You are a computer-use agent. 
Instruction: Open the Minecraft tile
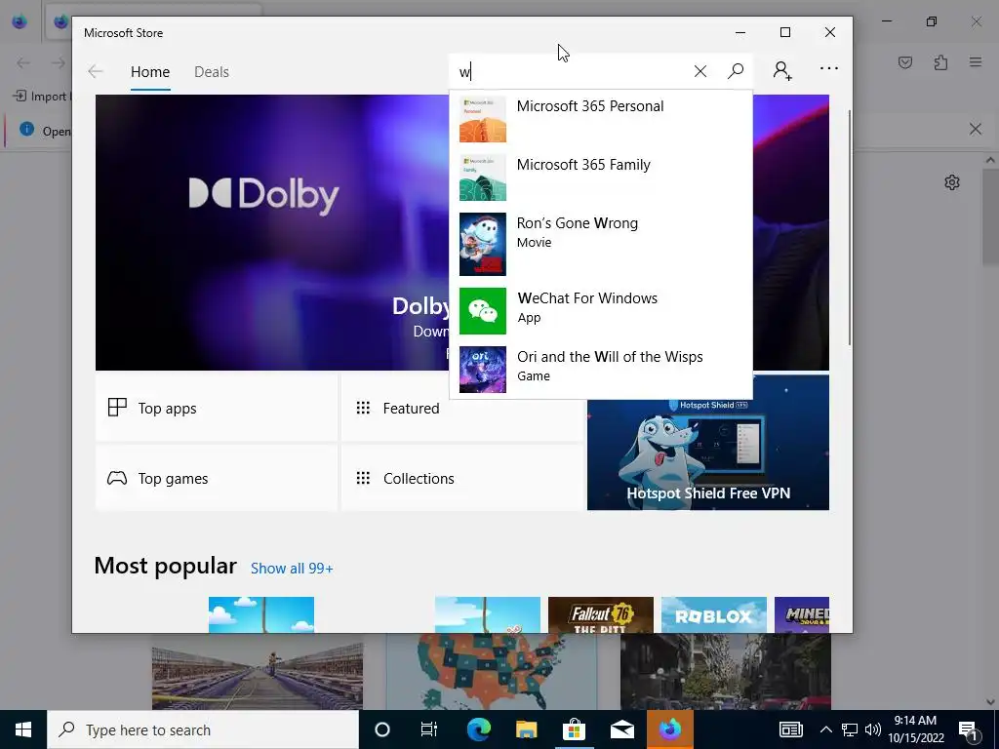(802, 614)
